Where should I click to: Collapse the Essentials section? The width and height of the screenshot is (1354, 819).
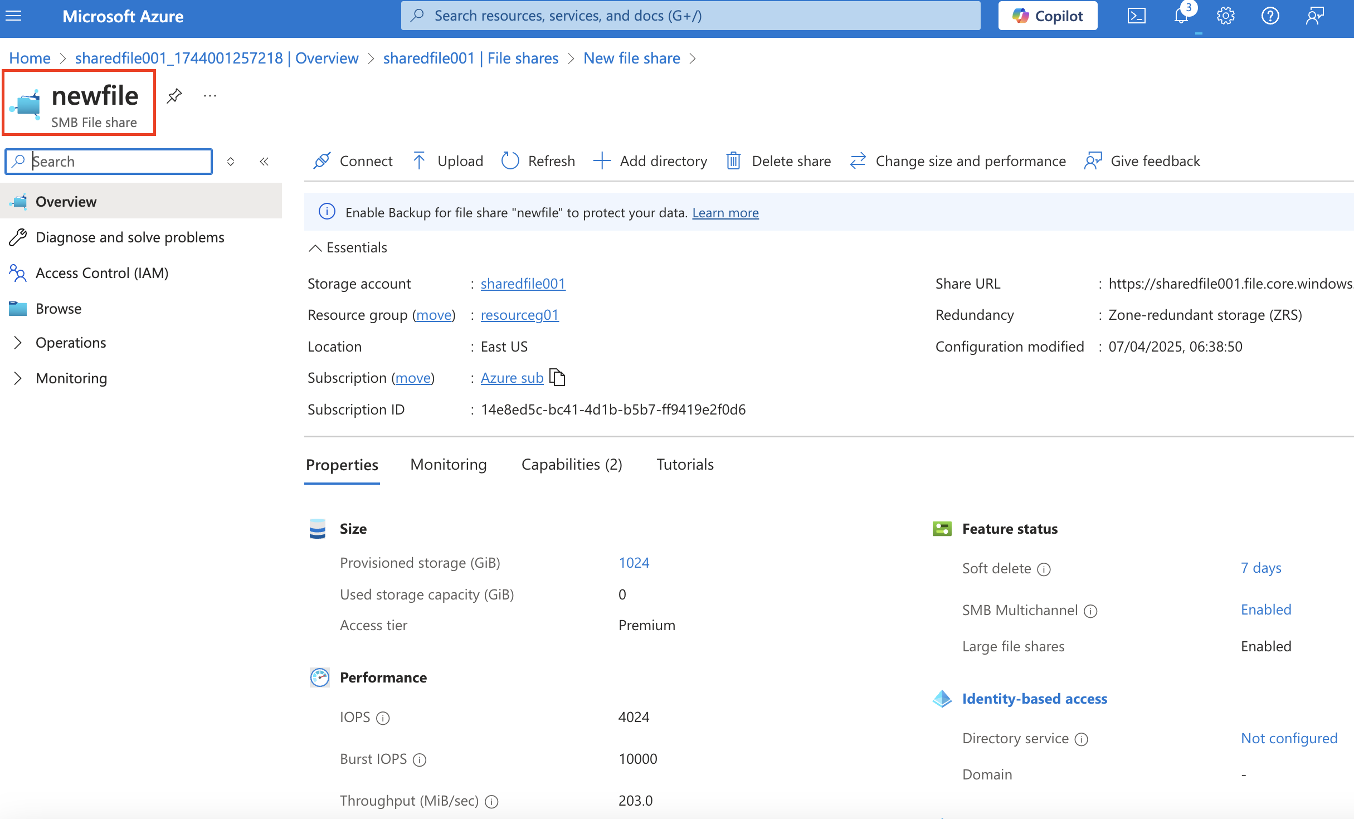[x=315, y=248]
